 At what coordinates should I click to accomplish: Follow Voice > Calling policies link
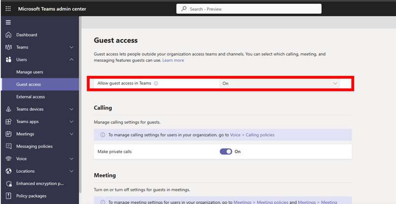point(252,135)
